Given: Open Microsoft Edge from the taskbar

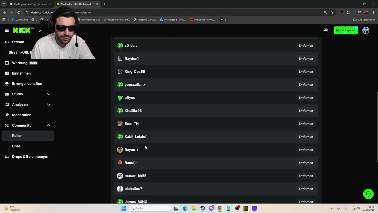Looking at the screenshot, I should [x=185, y=208].
